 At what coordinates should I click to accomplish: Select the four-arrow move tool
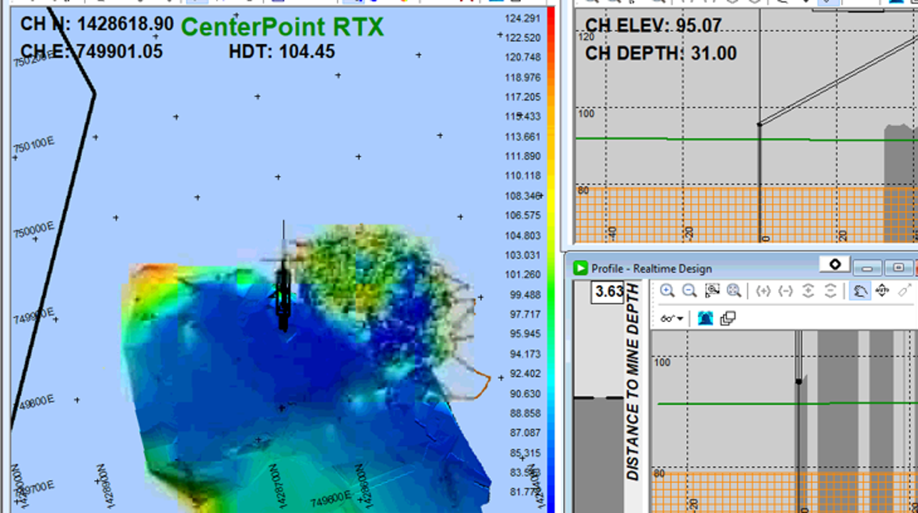click(882, 291)
